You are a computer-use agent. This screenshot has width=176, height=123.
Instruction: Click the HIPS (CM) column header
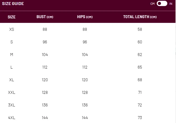coord(85,17)
